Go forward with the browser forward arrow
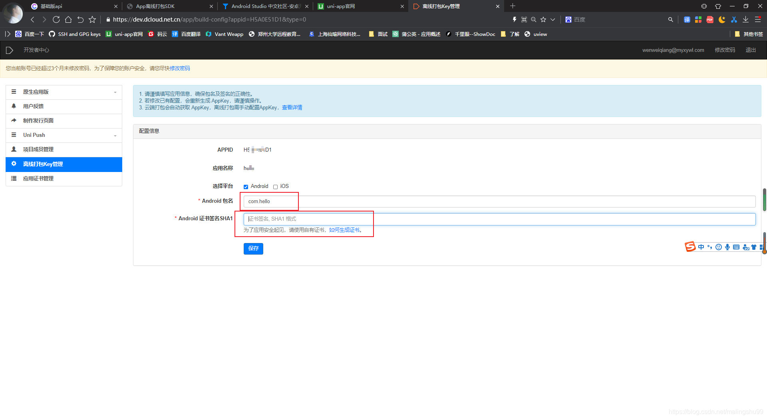 (44, 20)
